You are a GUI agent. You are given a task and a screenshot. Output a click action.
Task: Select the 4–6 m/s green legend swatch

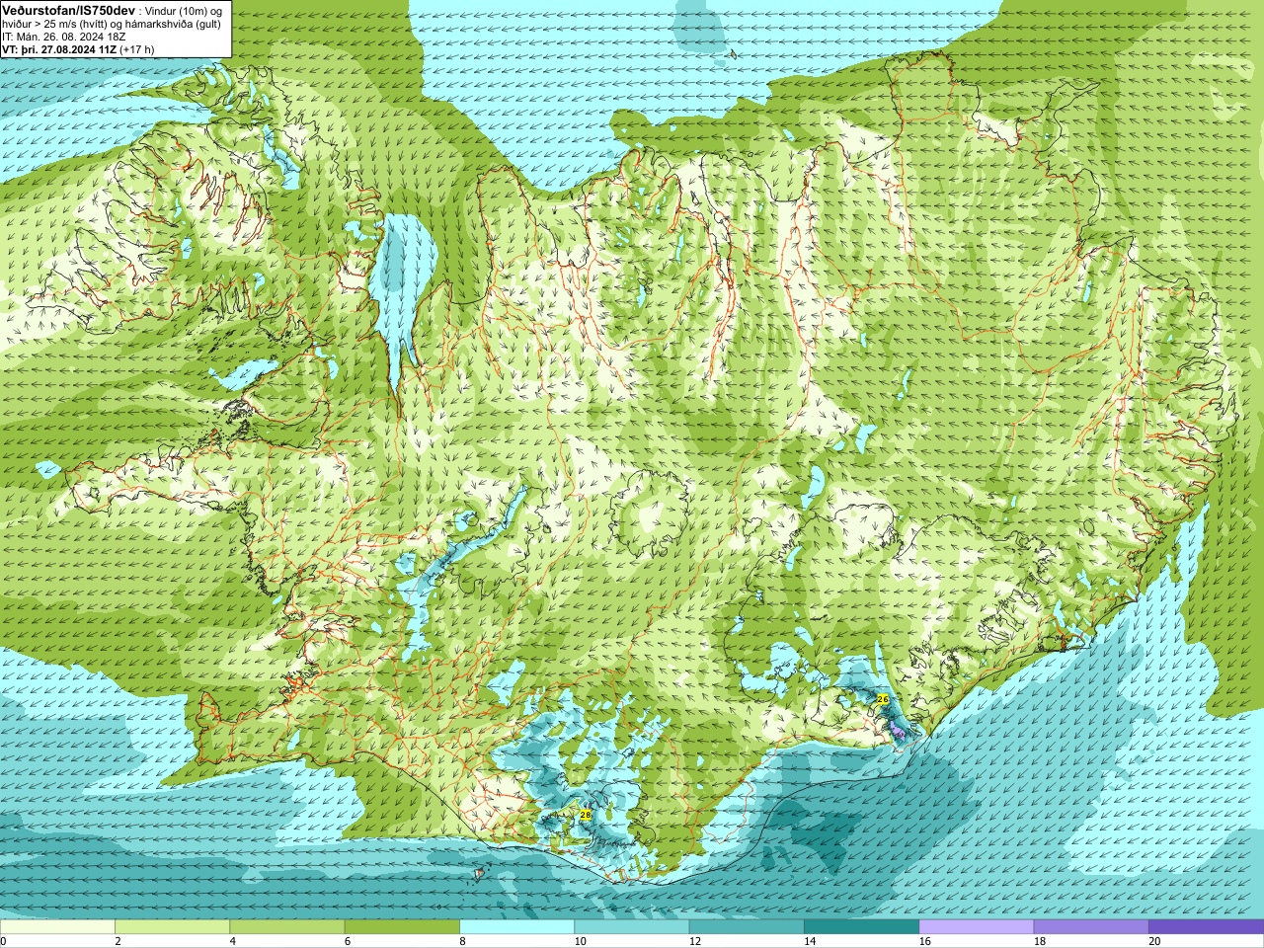[287, 927]
